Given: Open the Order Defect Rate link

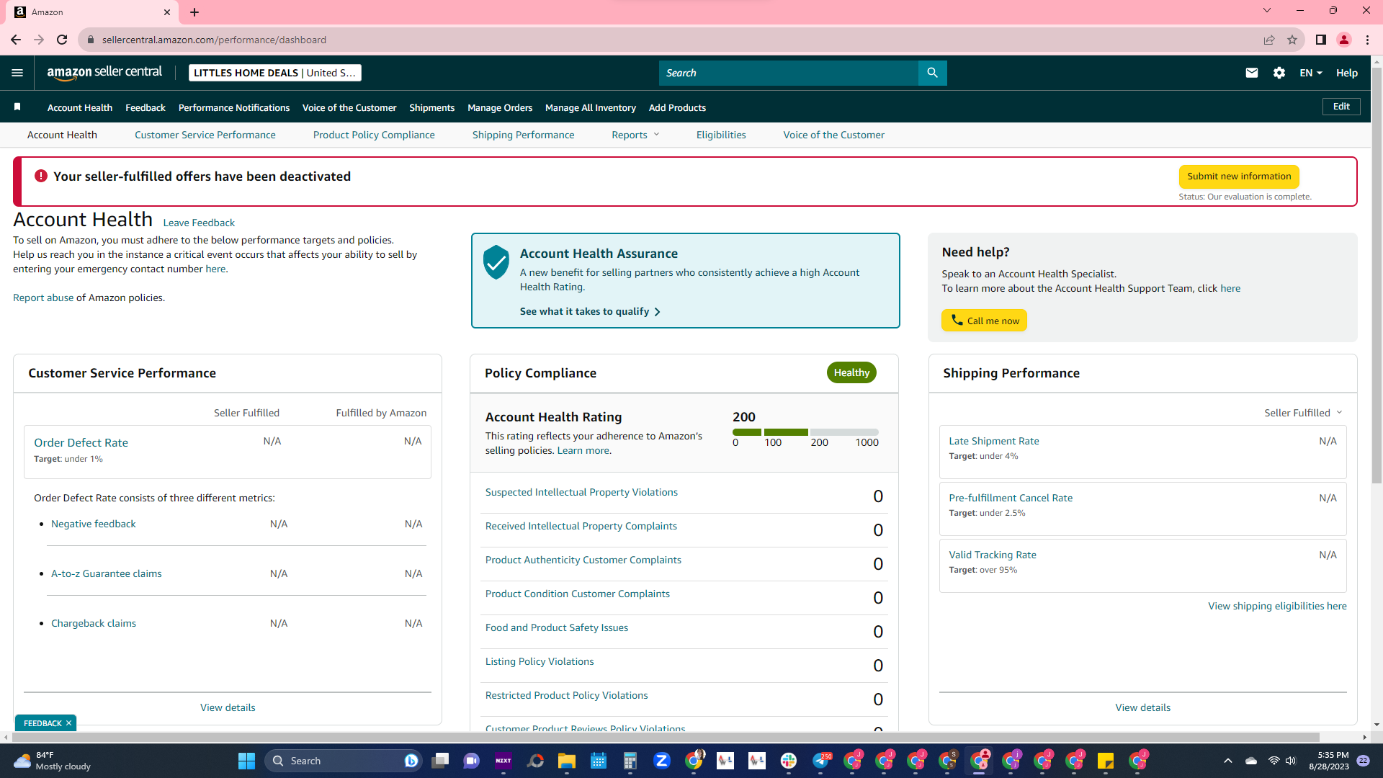Looking at the screenshot, I should pyautogui.click(x=81, y=442).
